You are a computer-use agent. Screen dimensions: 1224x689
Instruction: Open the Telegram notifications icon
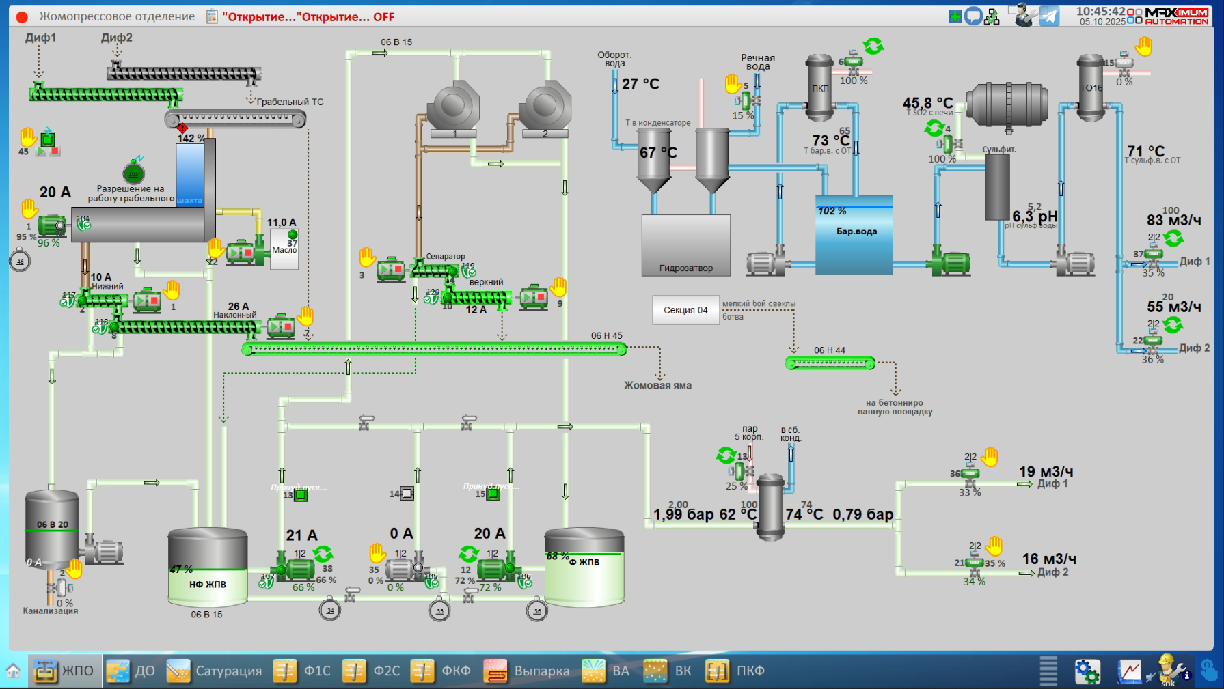tap(1049, 16)
